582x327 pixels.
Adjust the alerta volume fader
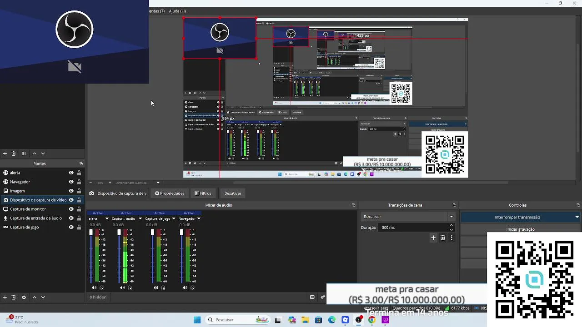point(91,232)
